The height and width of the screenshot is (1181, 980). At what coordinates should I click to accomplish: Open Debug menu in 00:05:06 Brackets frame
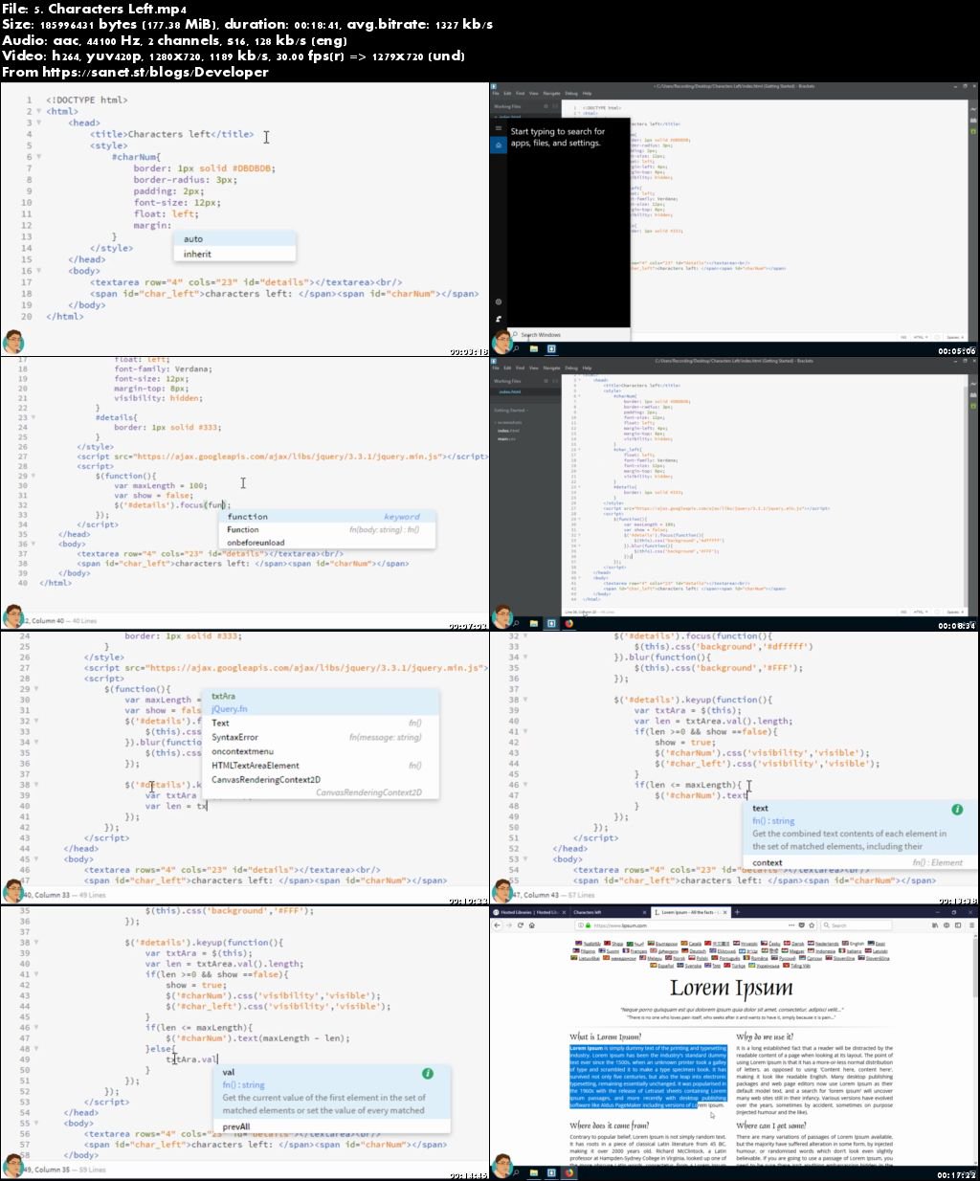tap(571, 94)
